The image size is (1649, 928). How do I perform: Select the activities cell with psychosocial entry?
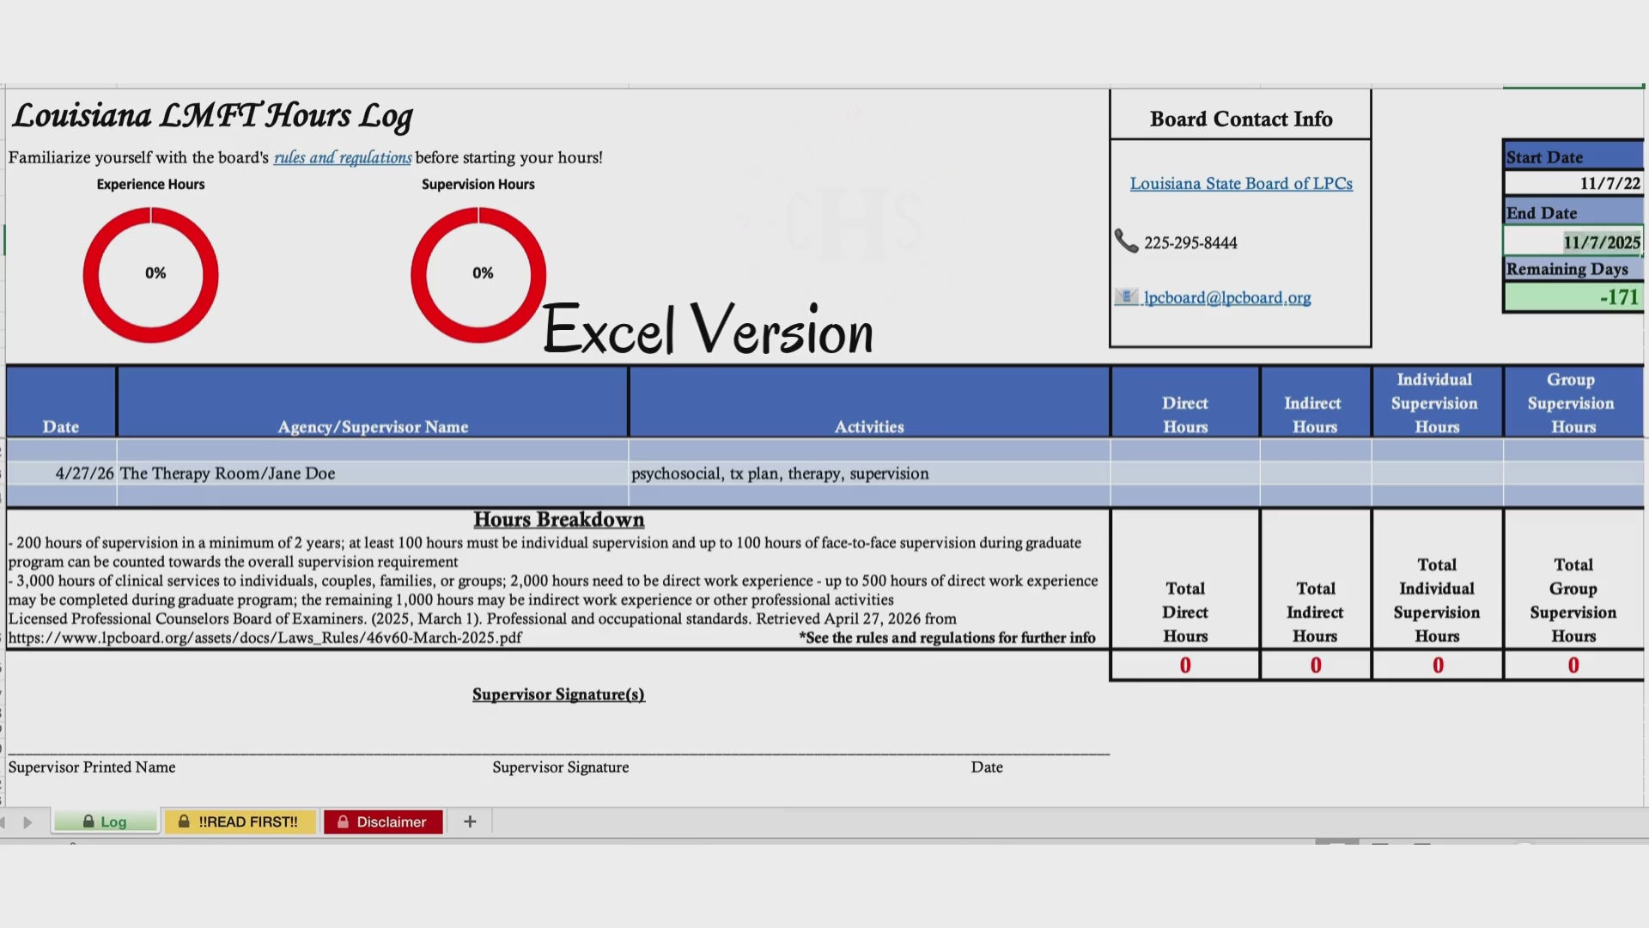click(x=869, y=473)
